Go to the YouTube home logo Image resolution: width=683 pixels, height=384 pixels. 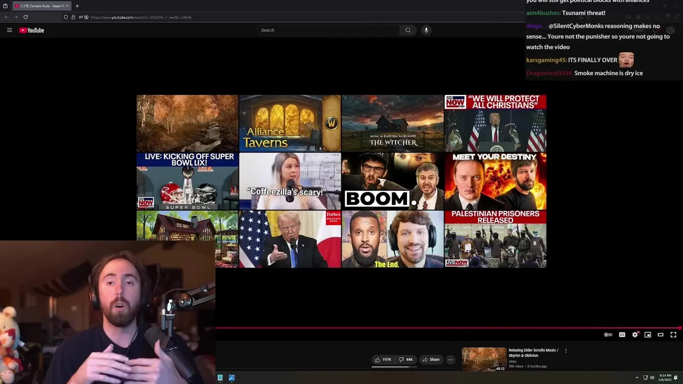pyautogui.click(x=31, y=30)
